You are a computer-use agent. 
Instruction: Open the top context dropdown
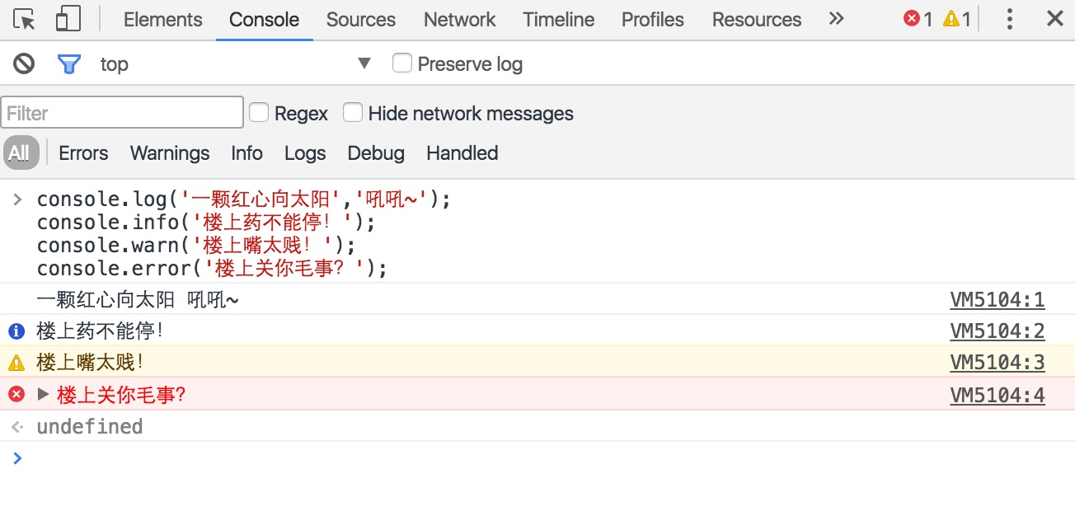coord(364,63)
